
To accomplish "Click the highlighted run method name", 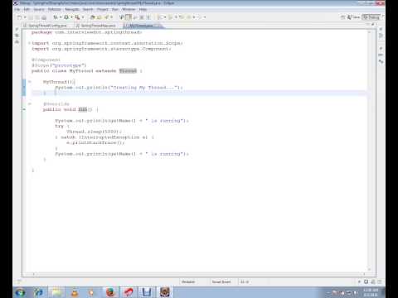I will tap(83, 109).
